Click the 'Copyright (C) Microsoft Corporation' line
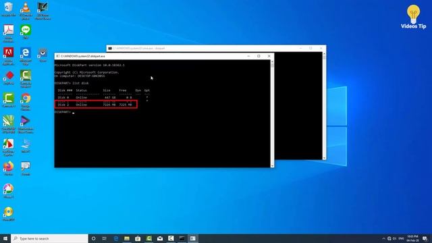The image size is (432, 243). pos(86,72)
